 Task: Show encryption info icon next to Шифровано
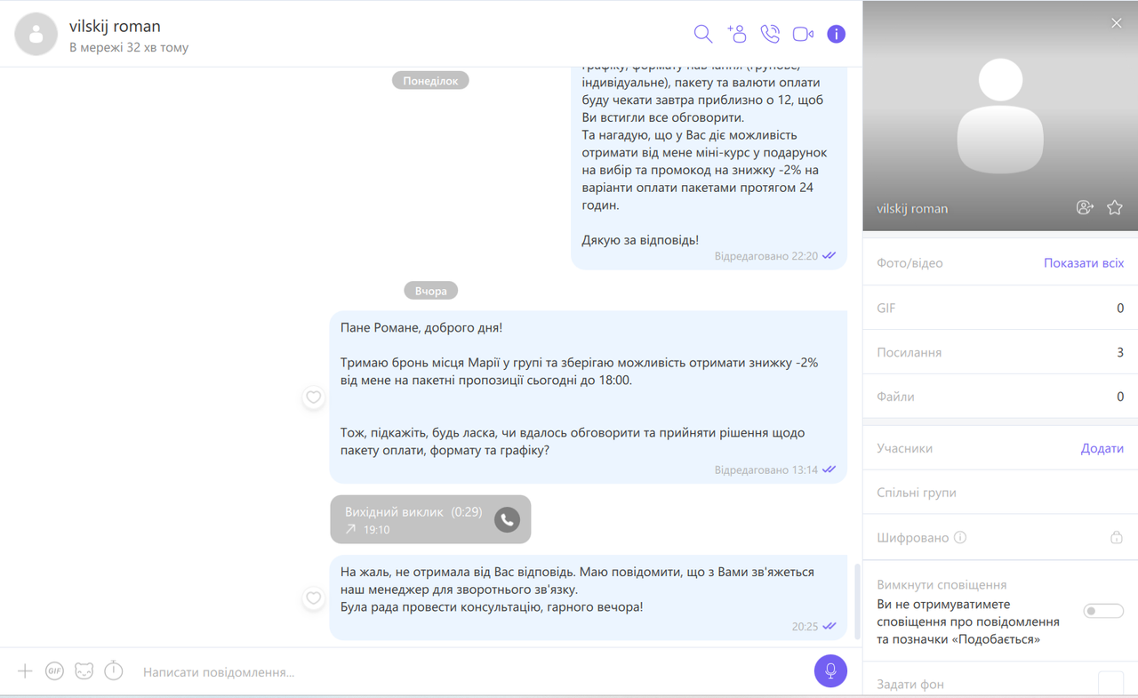(x=960, y=537)
